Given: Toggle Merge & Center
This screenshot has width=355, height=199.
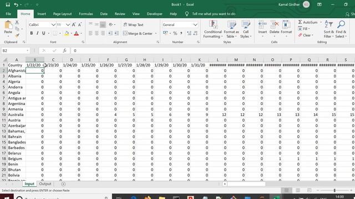Looking at the screenshot, I should coord(138,33).
